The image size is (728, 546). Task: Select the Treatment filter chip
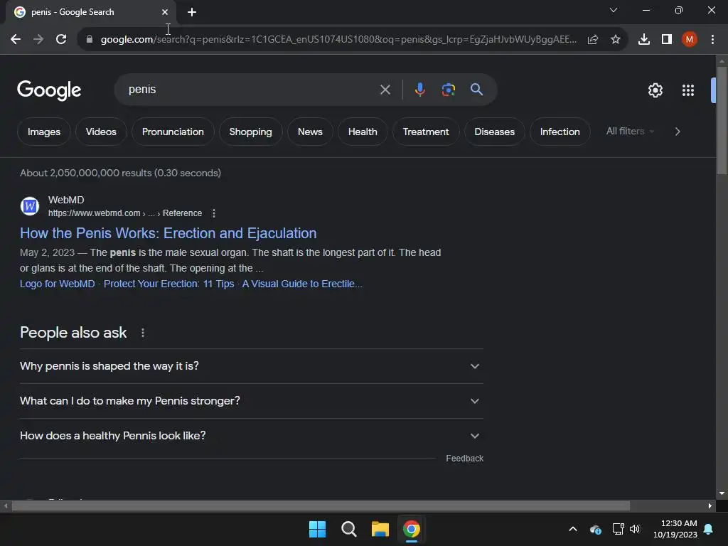point(426,132)
